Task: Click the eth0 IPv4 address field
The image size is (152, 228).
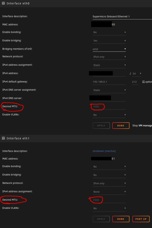Action: point(109,74)
